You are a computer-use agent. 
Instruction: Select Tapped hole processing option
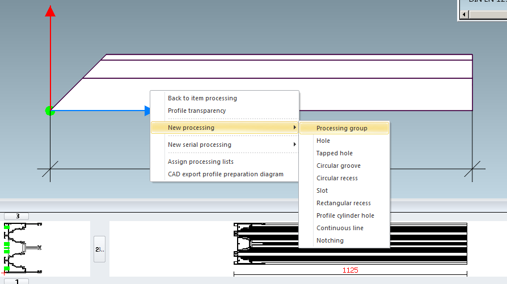(334, 153)
